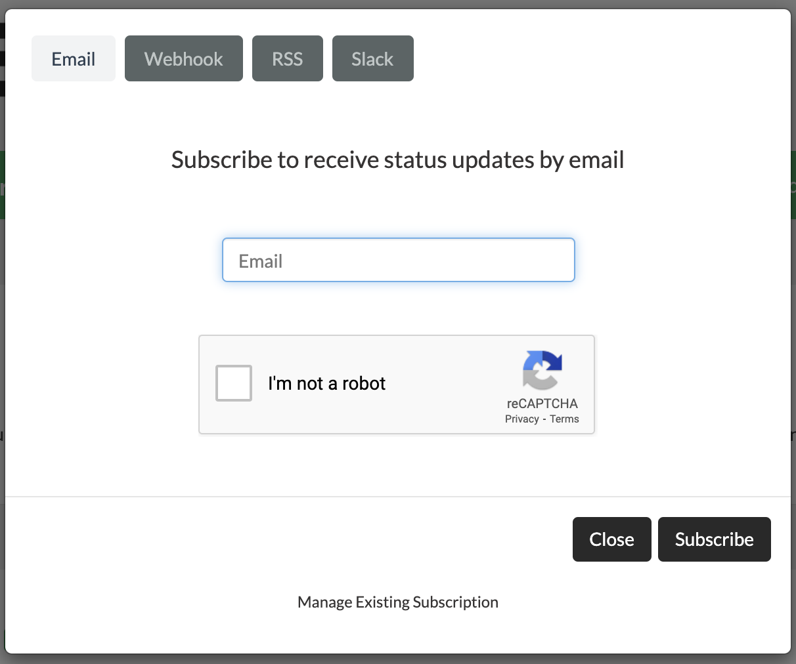Open the reCAPTCHA Terms link
This screenshot has height=664, width=796.
click(564, 419)
